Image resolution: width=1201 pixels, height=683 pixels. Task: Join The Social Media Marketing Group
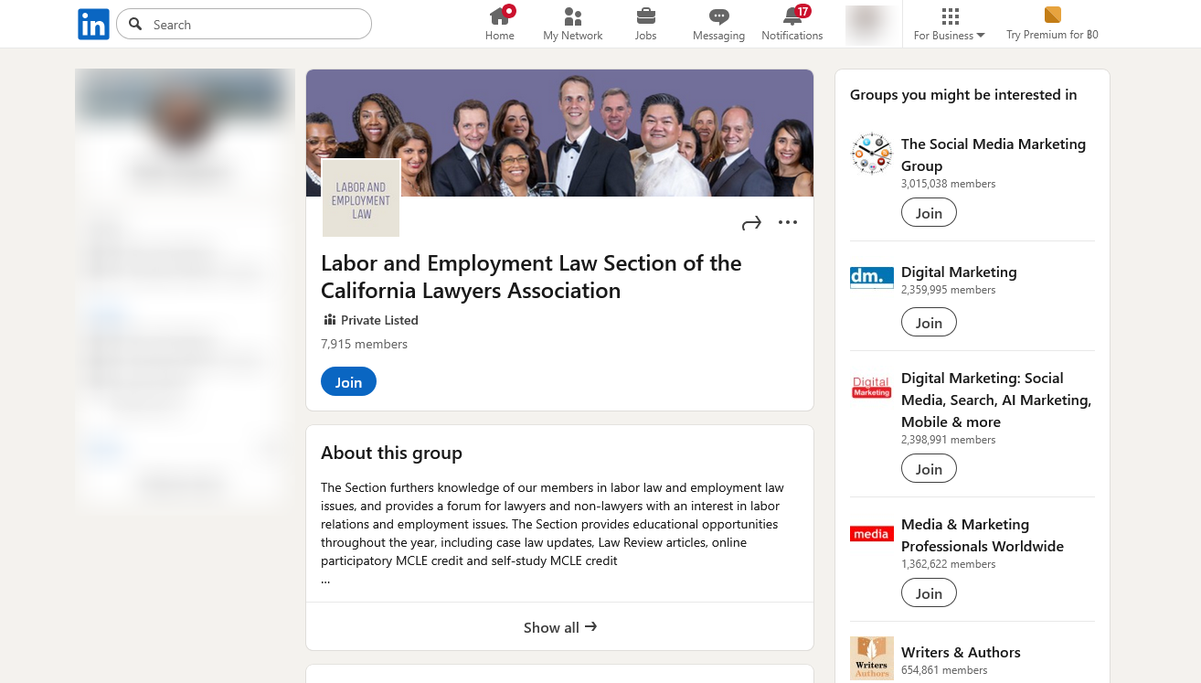click(929, 213)
